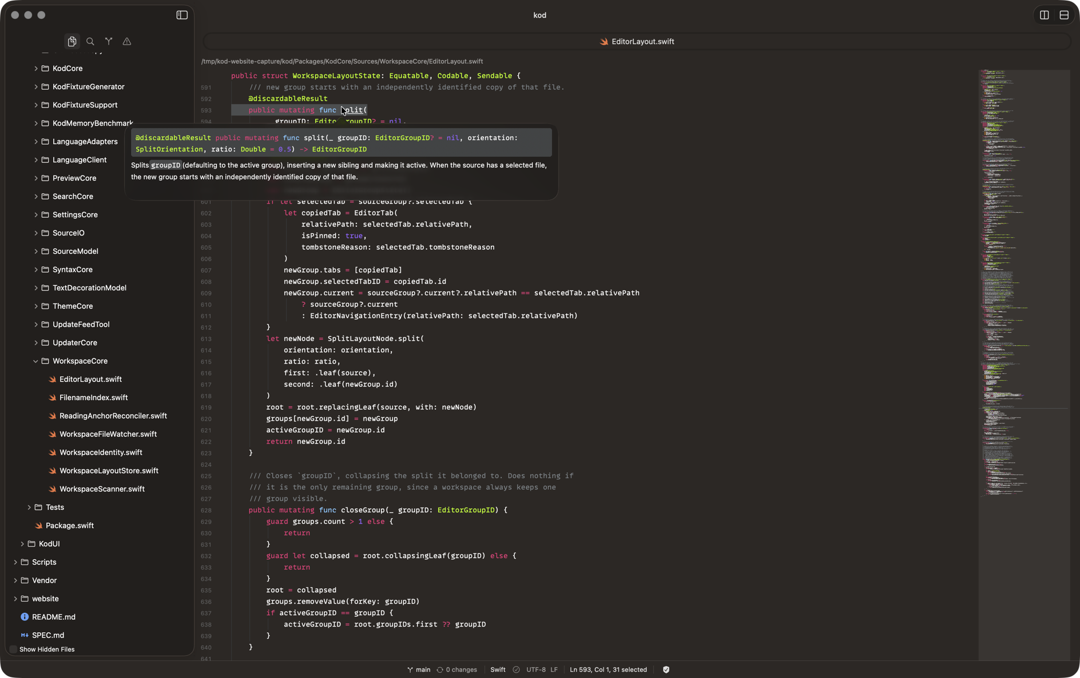The width and height of the screenshot is (1080, 678).
Task: Open ReadingAnchorReconciler.swift file
Action: [113, 416]
